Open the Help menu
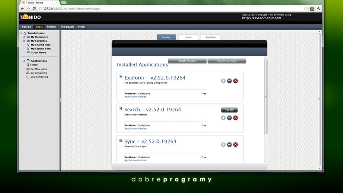This screenshot has height=193, width=343. click(x=81, y=27)
